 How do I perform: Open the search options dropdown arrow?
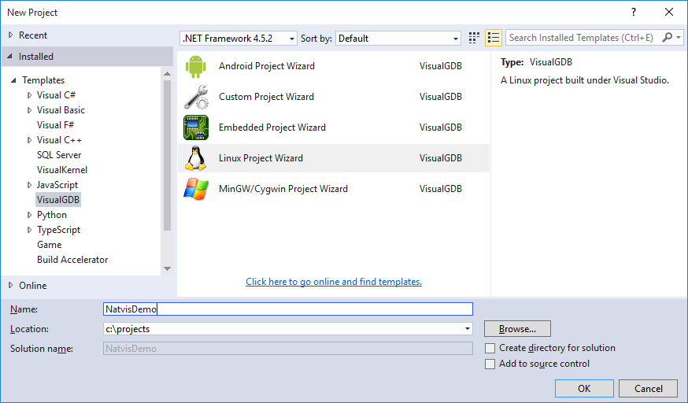[x=679, y=38]
